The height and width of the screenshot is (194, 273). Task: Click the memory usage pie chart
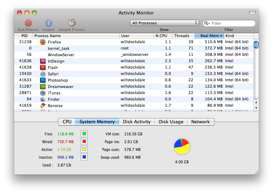(x=182, y=147)
